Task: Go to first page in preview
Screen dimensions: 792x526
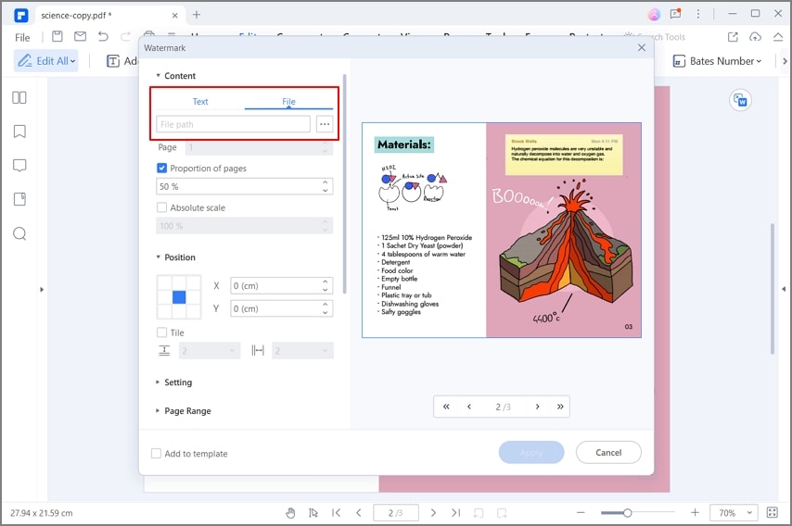Action: pyautogui.click(x=446, y=407)
